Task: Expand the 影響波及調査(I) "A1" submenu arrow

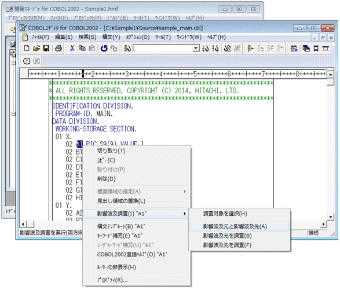Action: [x=185, y=214]
